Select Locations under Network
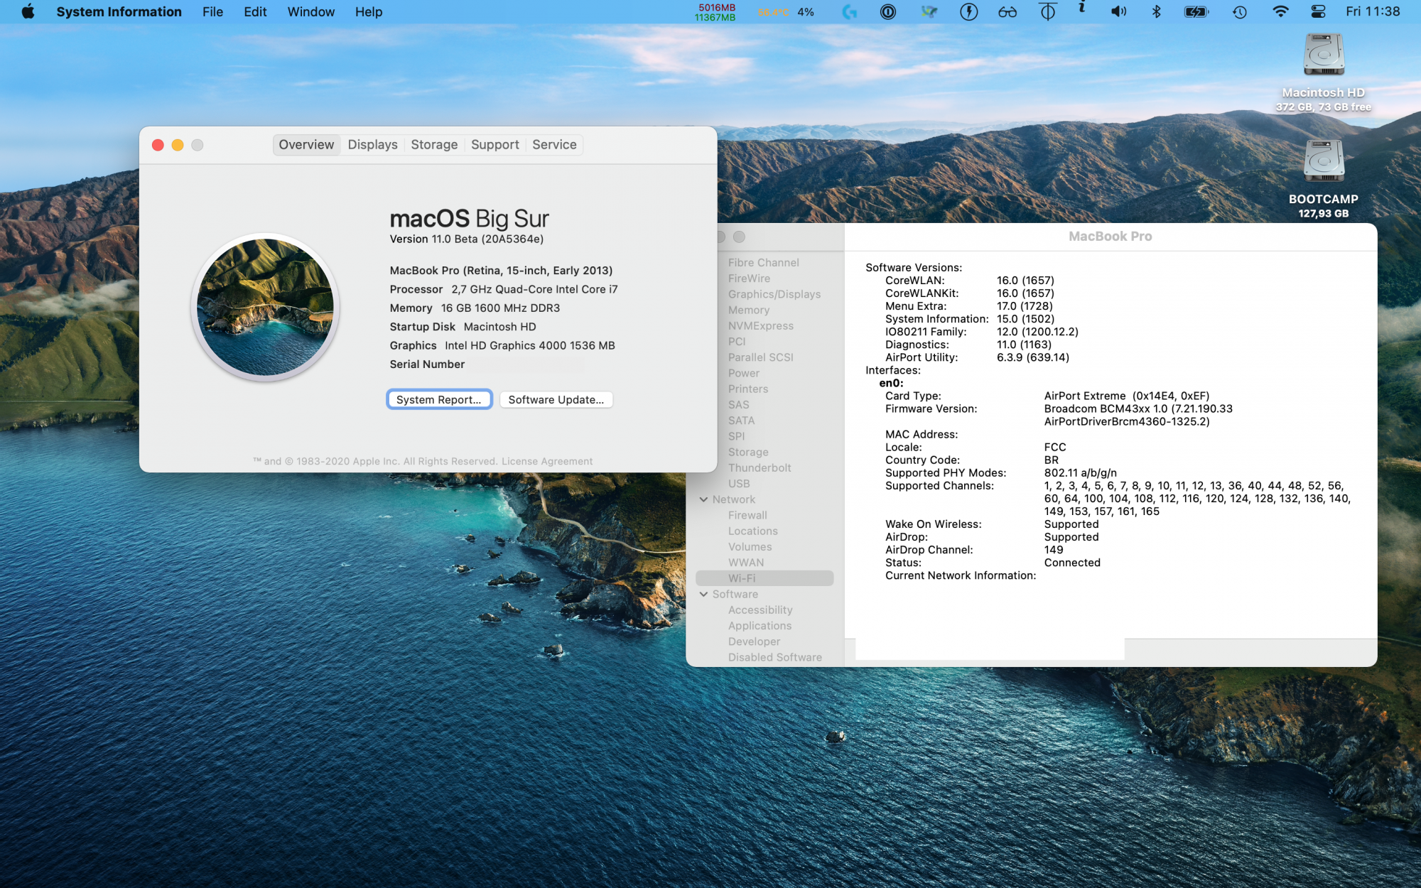The height and width of the screenshot is (888, 1421). (x=752, y=531)
